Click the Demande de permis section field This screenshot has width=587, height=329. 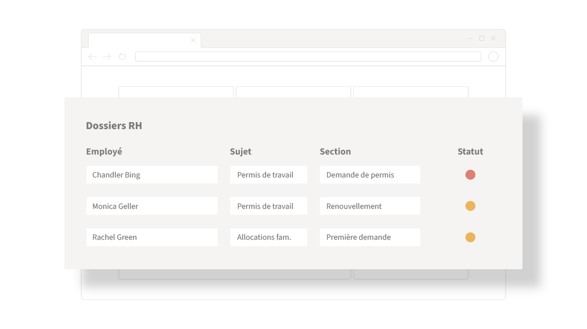click(x=370, y=174)
